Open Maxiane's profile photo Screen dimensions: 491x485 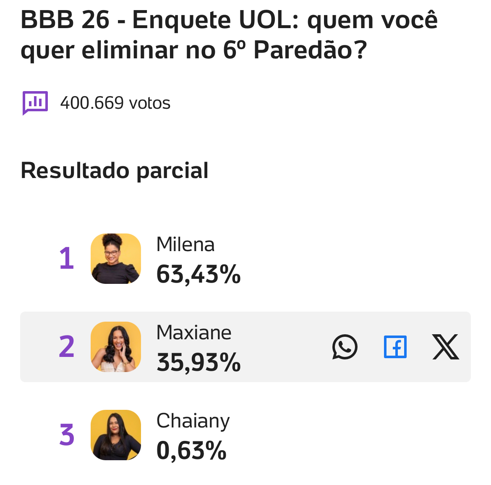(x=116, y=347)
